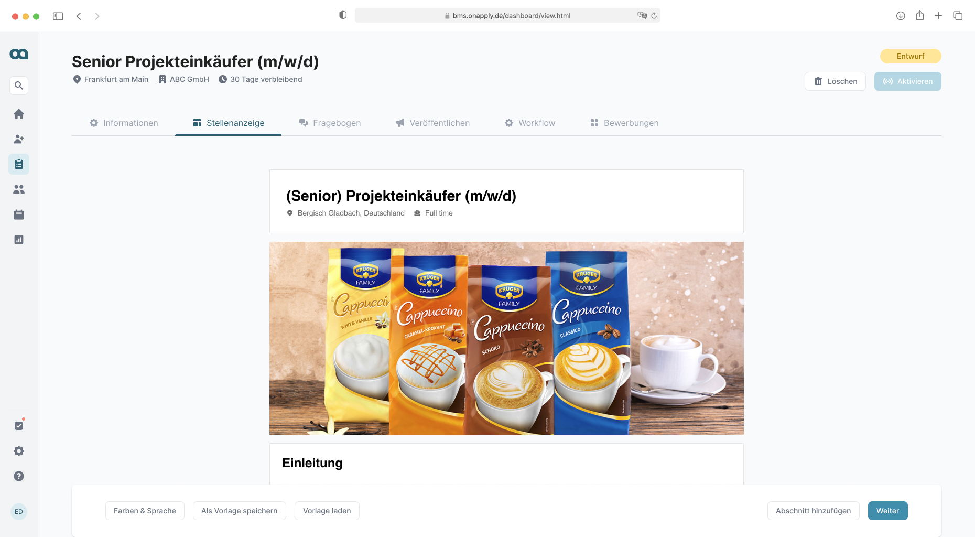
Task: Go to home dashboard icon
Action: coord(19,114)
